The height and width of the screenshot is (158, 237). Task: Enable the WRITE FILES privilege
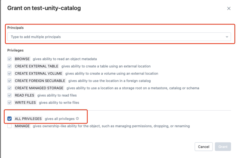click(10, 102)
